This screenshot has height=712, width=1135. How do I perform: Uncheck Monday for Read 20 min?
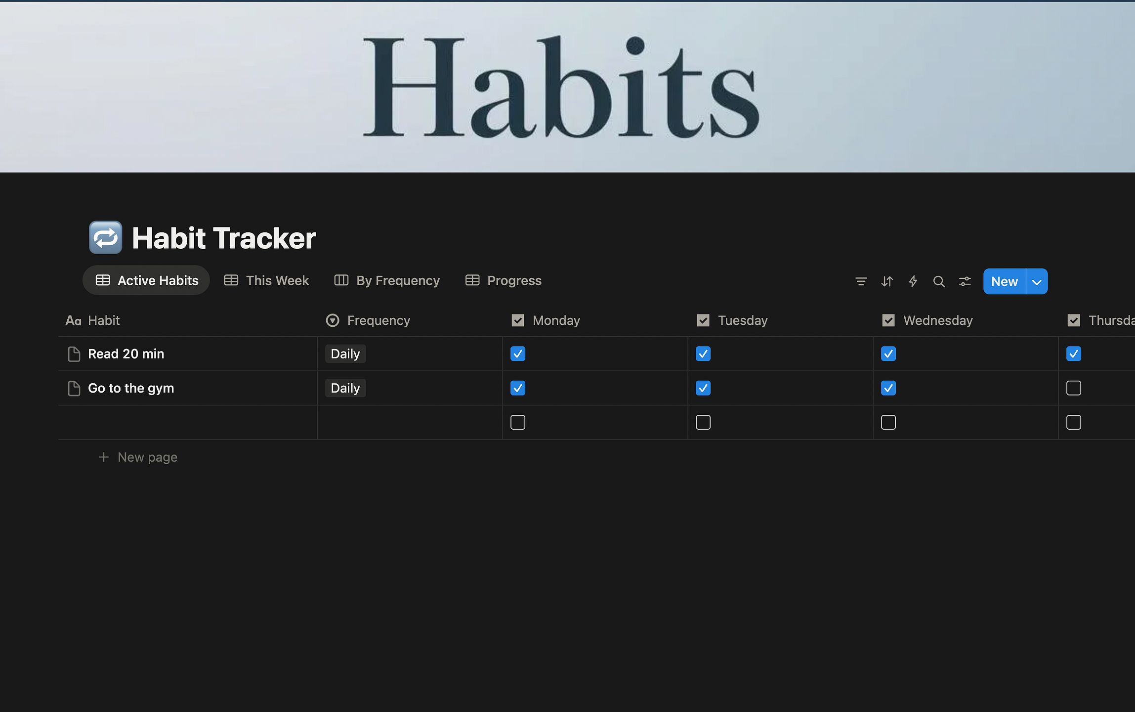[518, 354]
